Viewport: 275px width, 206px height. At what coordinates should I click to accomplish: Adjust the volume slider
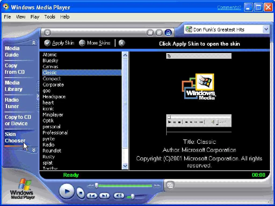pyautogui.click(x=133, y=196)
